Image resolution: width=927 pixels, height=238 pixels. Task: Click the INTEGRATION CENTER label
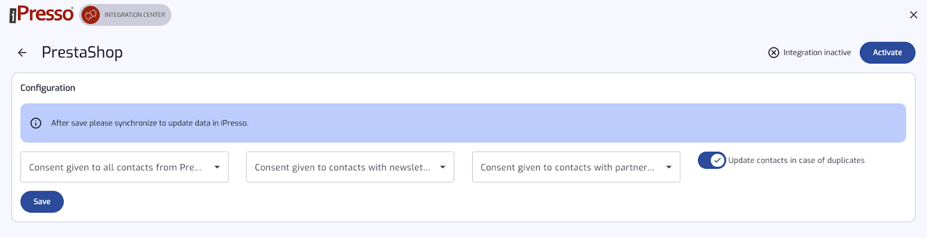[x=134, y=15]
